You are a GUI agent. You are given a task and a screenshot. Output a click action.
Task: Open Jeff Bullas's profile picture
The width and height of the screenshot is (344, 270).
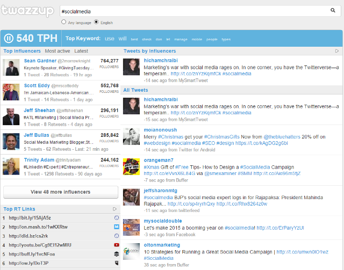[x=11, y=142]
